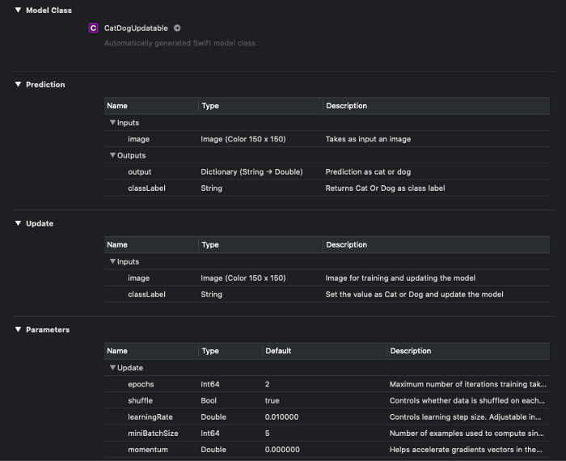Click the arrow icon beside CatDogUpdatable
Screen dimensions: 566x461
tap(177, 27)
